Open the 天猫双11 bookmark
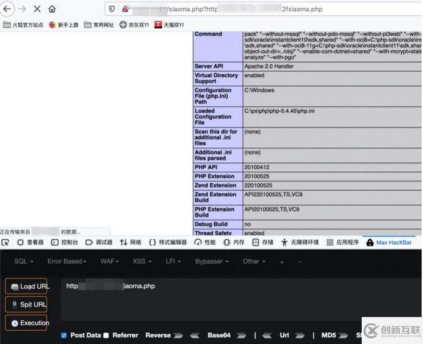Screen dimensions: 423x344 pos(169,25)
